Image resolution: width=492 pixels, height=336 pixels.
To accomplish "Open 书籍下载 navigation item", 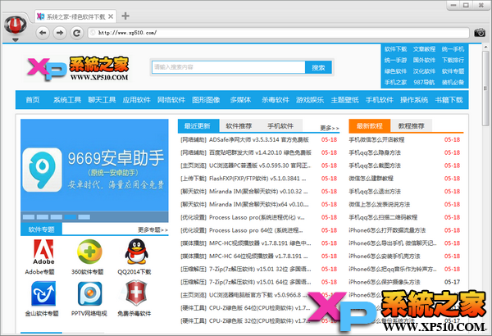I will pos(449,100).
